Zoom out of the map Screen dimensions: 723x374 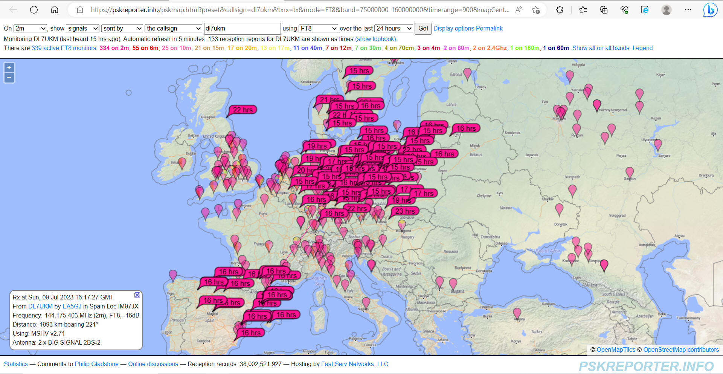(9, 78)
